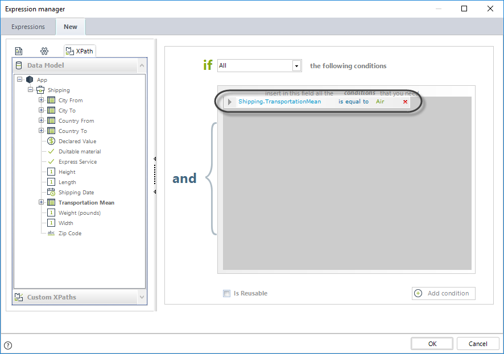Select Transportation Mean attribute label
504x354 pixels.
[86, 202]
